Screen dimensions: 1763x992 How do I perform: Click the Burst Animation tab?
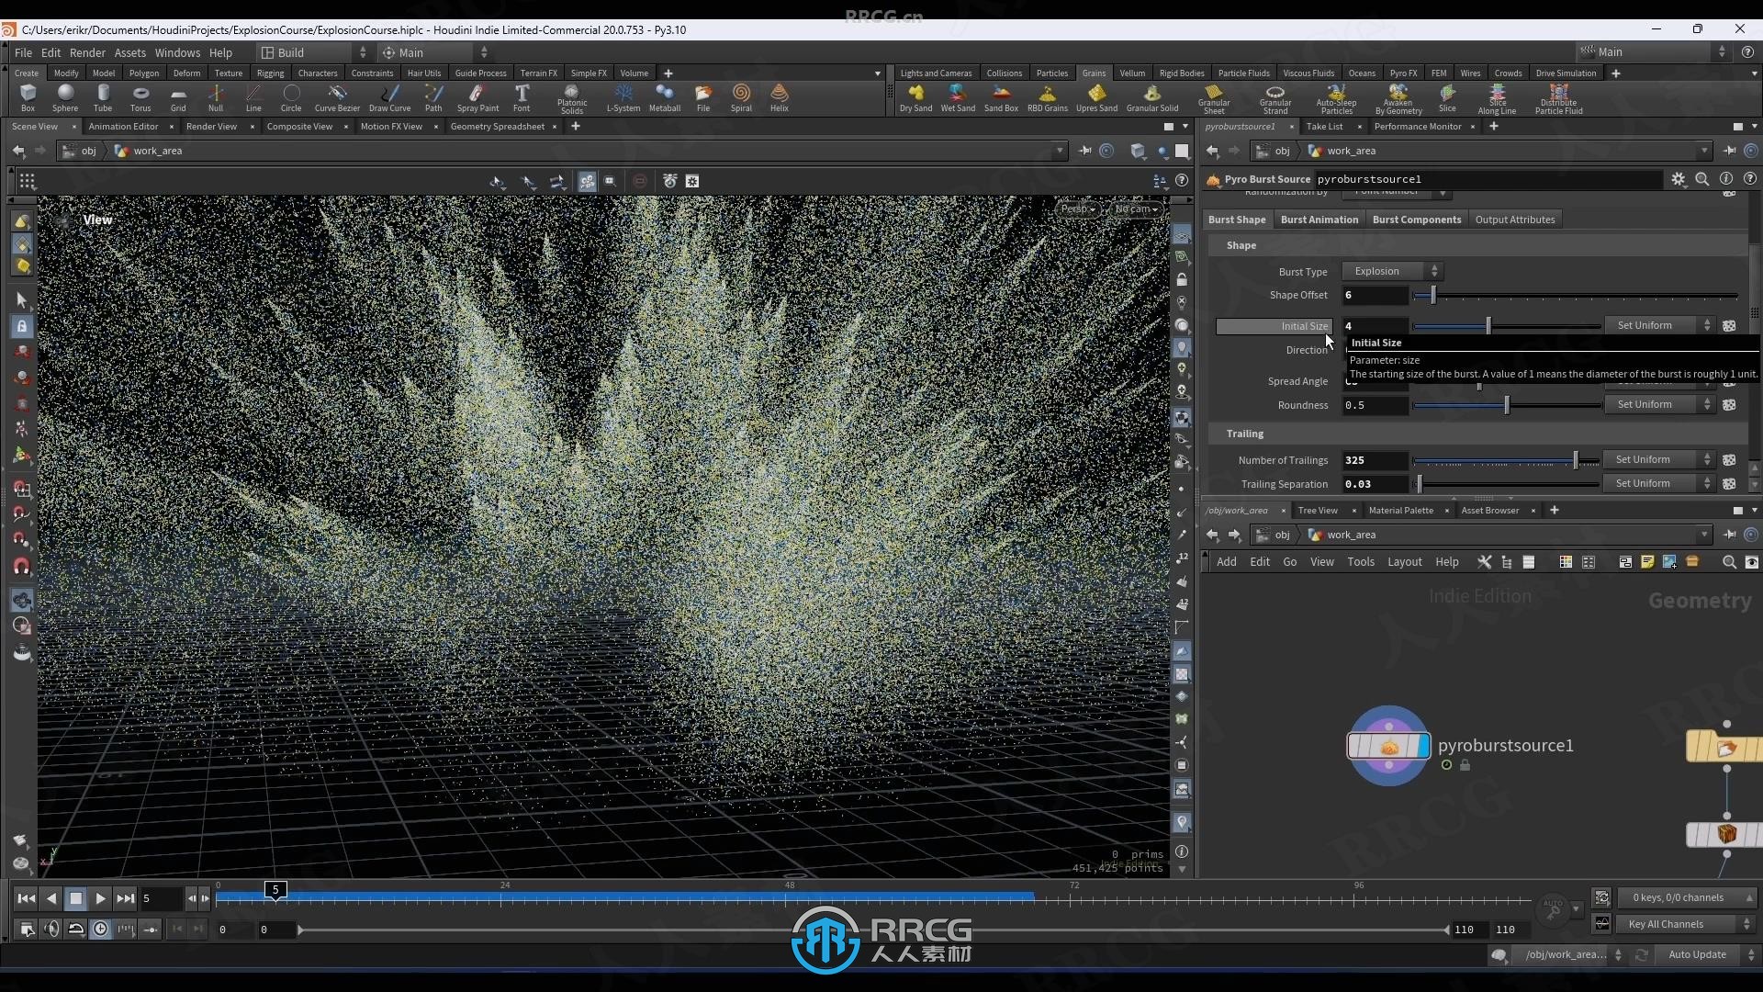[1319, 220]
